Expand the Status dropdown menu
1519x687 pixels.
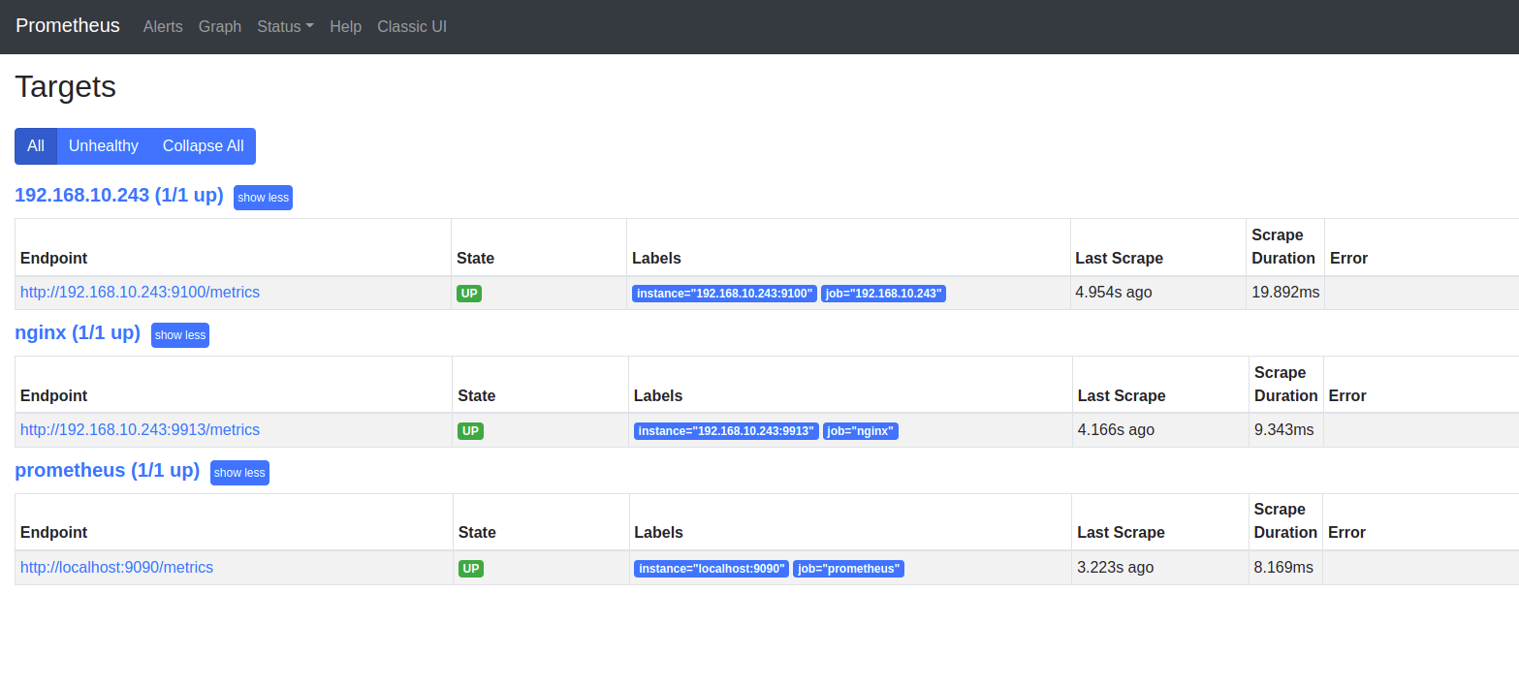tap(285, 26)
